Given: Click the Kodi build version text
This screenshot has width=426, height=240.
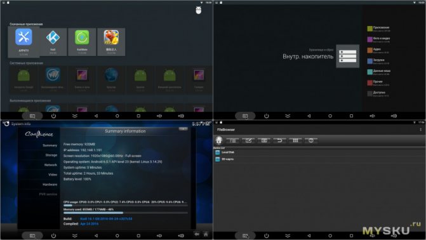Looking at the screenshot, I should point(106,219).
